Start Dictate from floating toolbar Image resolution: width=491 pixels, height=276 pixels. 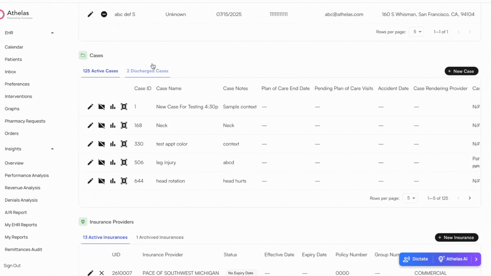(x=416, y=259)
